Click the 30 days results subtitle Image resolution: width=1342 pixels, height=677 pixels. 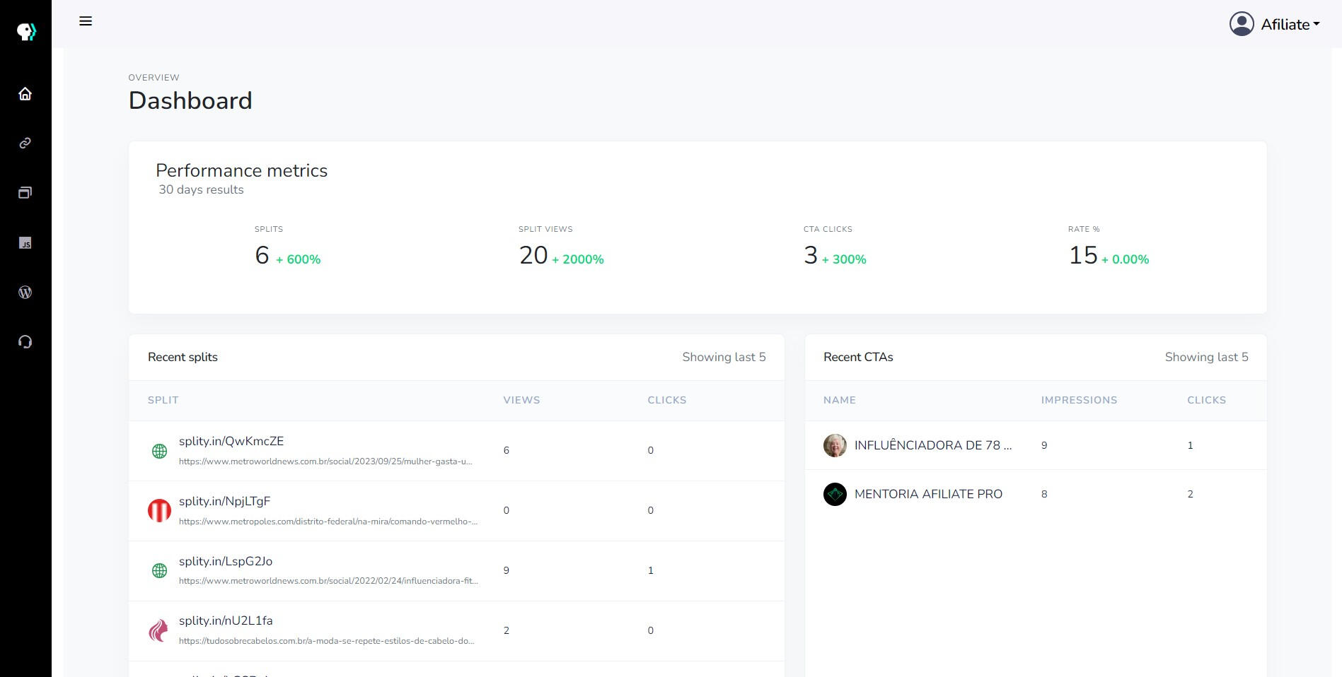coord(201,189)
